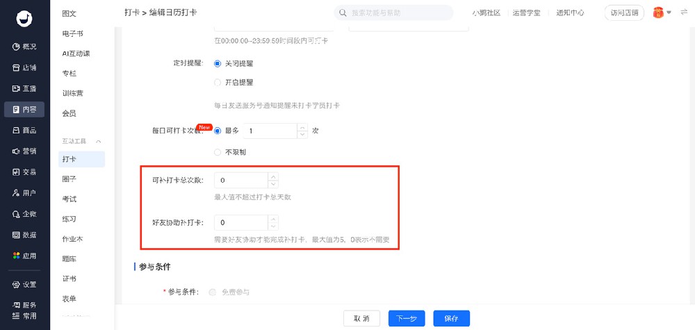Image resolution: width=695 pixels, height=330 pixels.
Task: Open the avatar dropdown arrow
Action: [669, 12]
